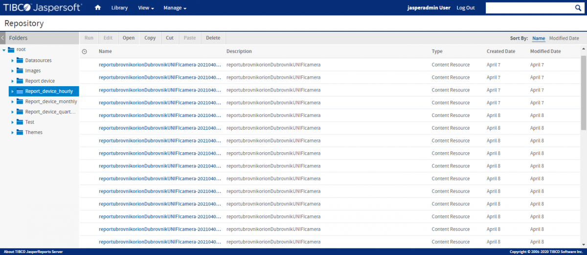Click the Log Out link
587x255 pixels.
point(465,8)
